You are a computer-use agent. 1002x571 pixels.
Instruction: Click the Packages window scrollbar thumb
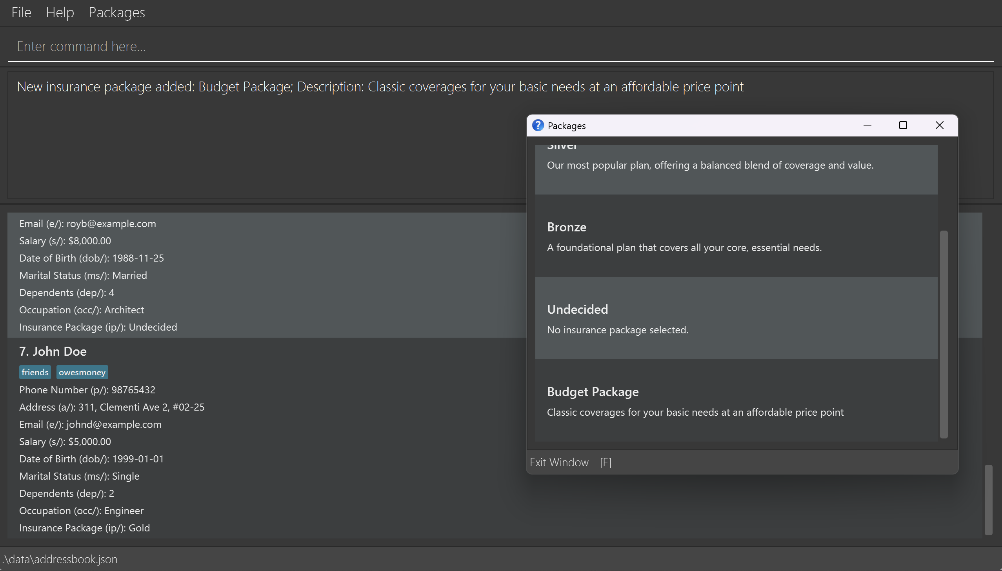[944, 335]
